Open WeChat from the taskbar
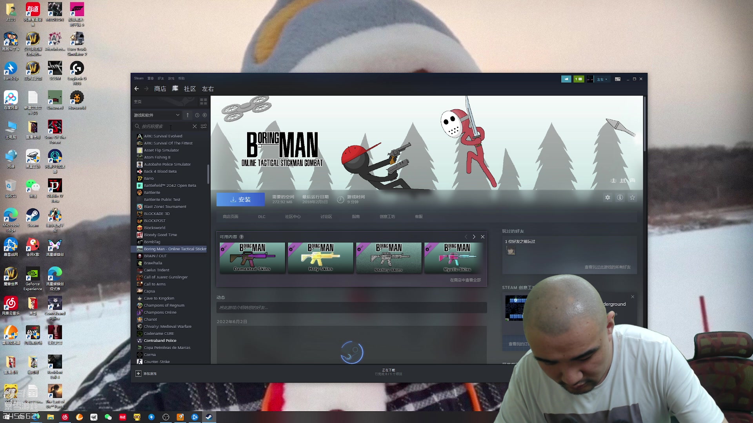 [x=108, y=417]
